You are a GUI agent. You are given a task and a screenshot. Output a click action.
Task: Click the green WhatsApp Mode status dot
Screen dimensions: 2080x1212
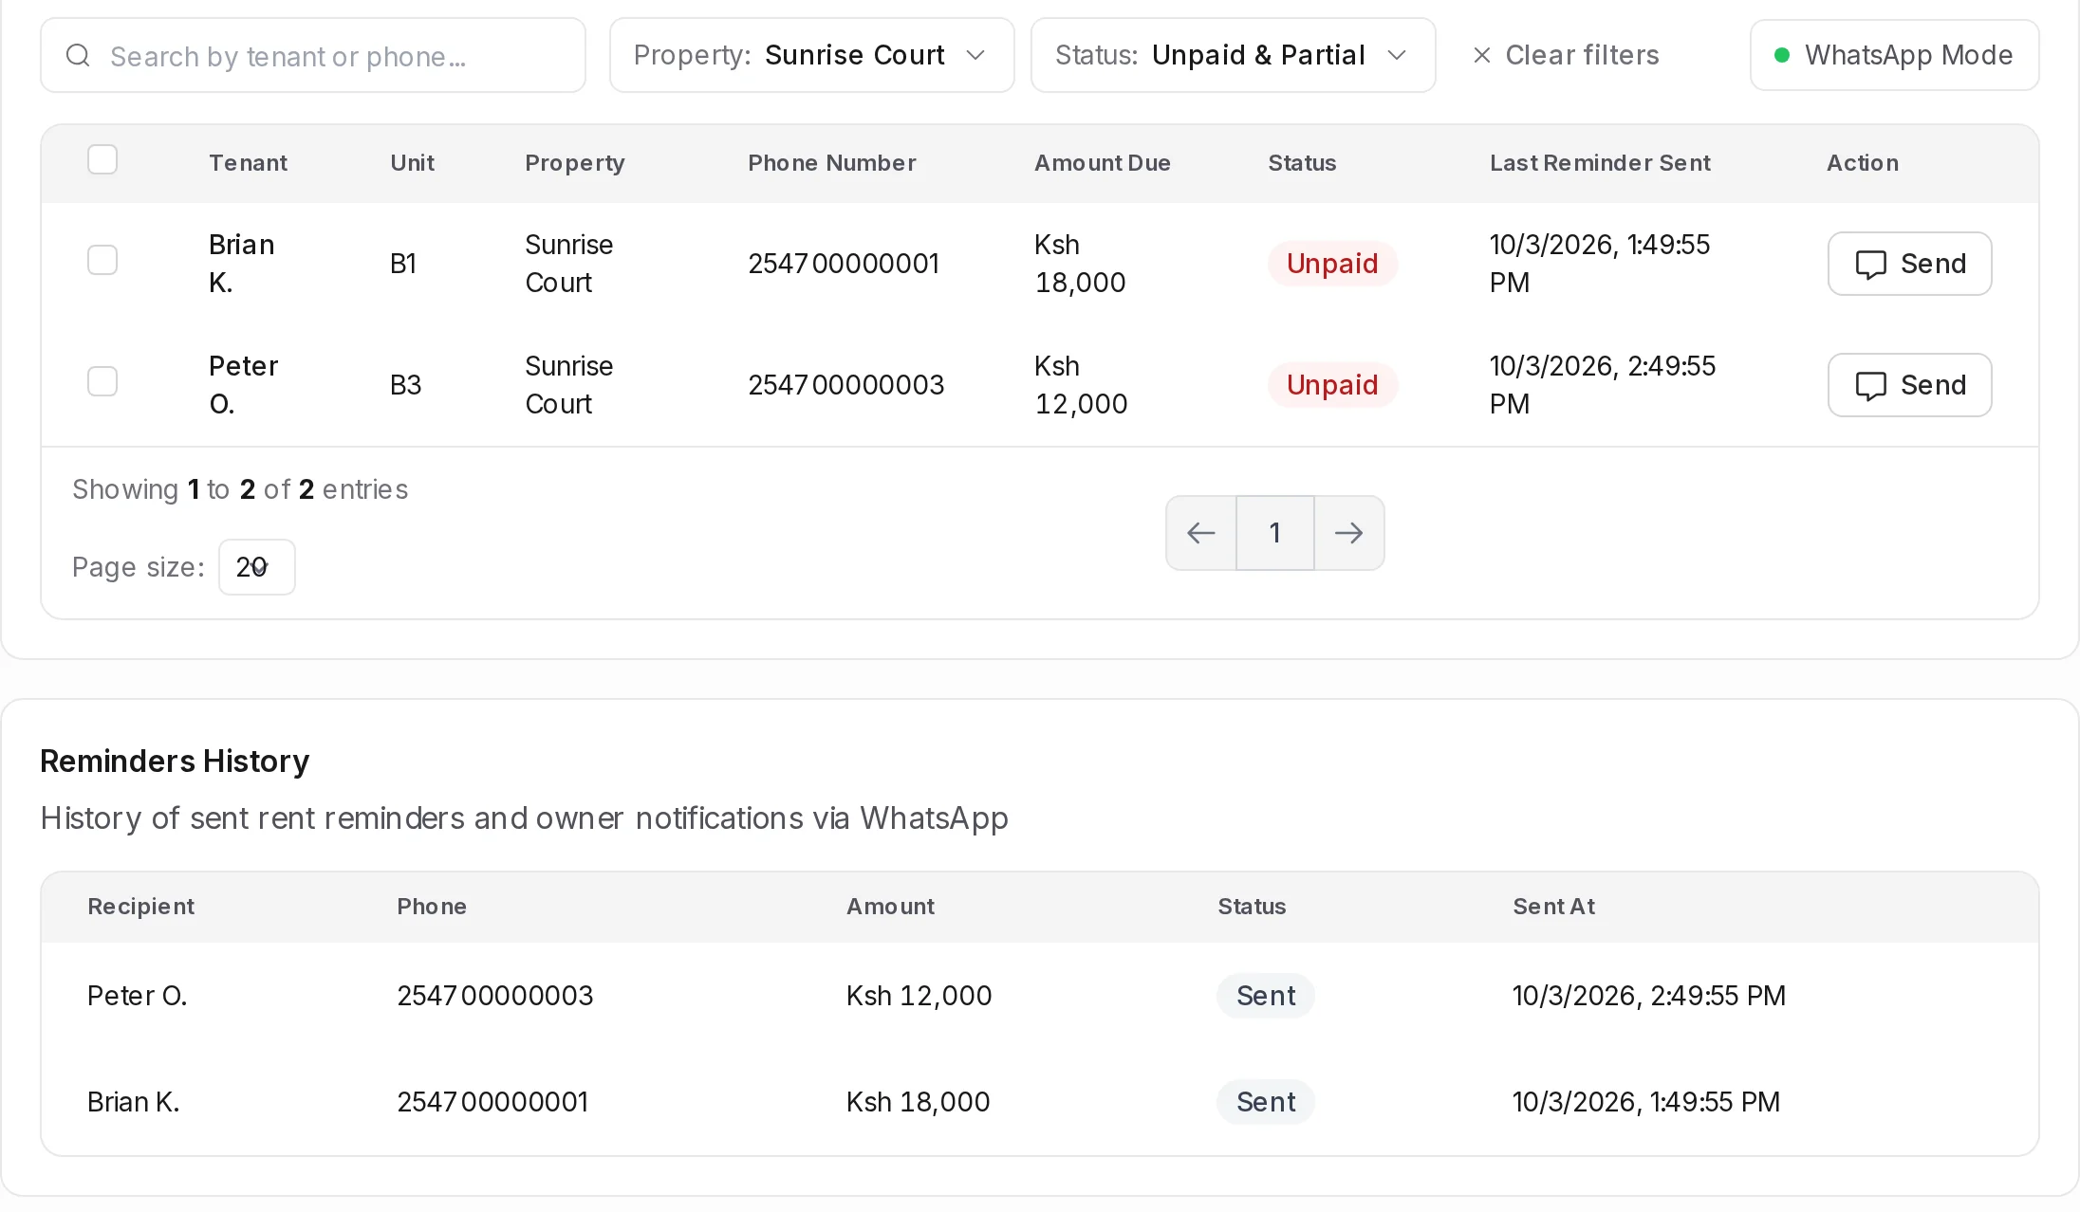pos(1782,55)
